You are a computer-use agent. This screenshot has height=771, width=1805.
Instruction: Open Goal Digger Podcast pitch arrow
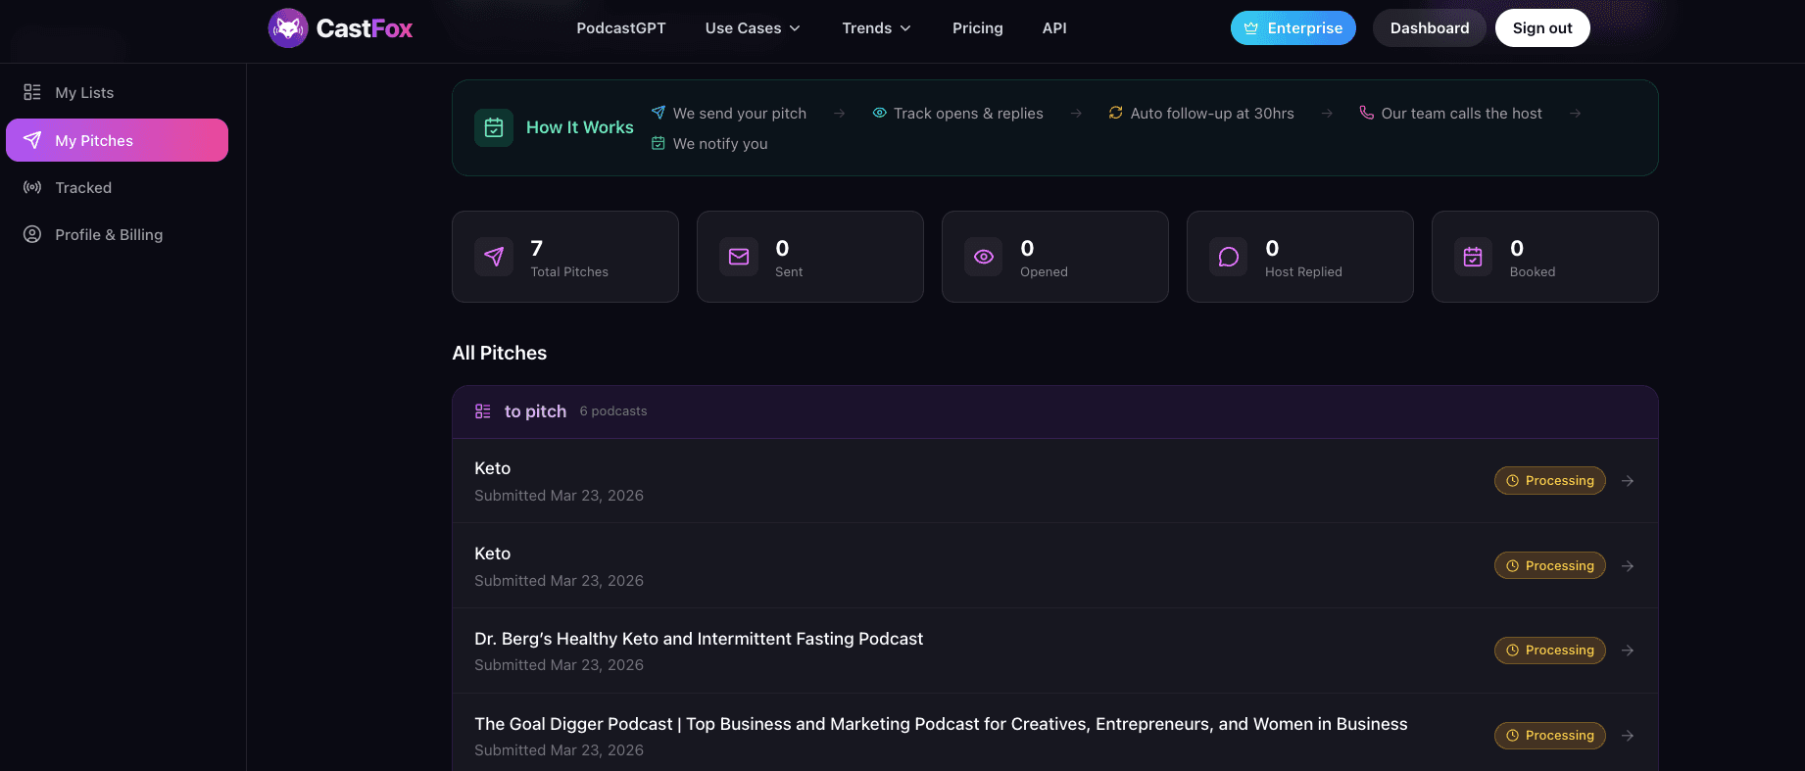pyautogui.click(x=1628, y=736)
